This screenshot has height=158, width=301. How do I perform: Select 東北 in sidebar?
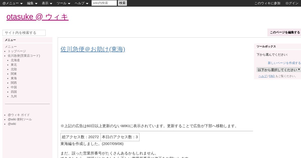[x=14, y=65]
